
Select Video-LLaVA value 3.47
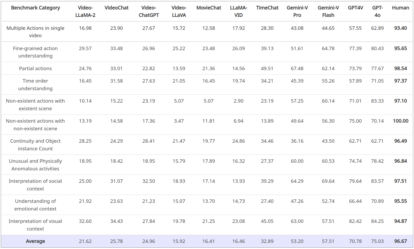tap(179, 121)
